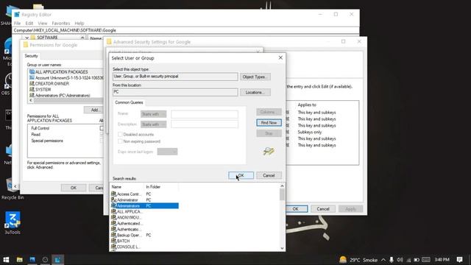The image size is (471, 265).
Task: Click the Name query input field
Action: pyautogui.click(x=205, y=114)
